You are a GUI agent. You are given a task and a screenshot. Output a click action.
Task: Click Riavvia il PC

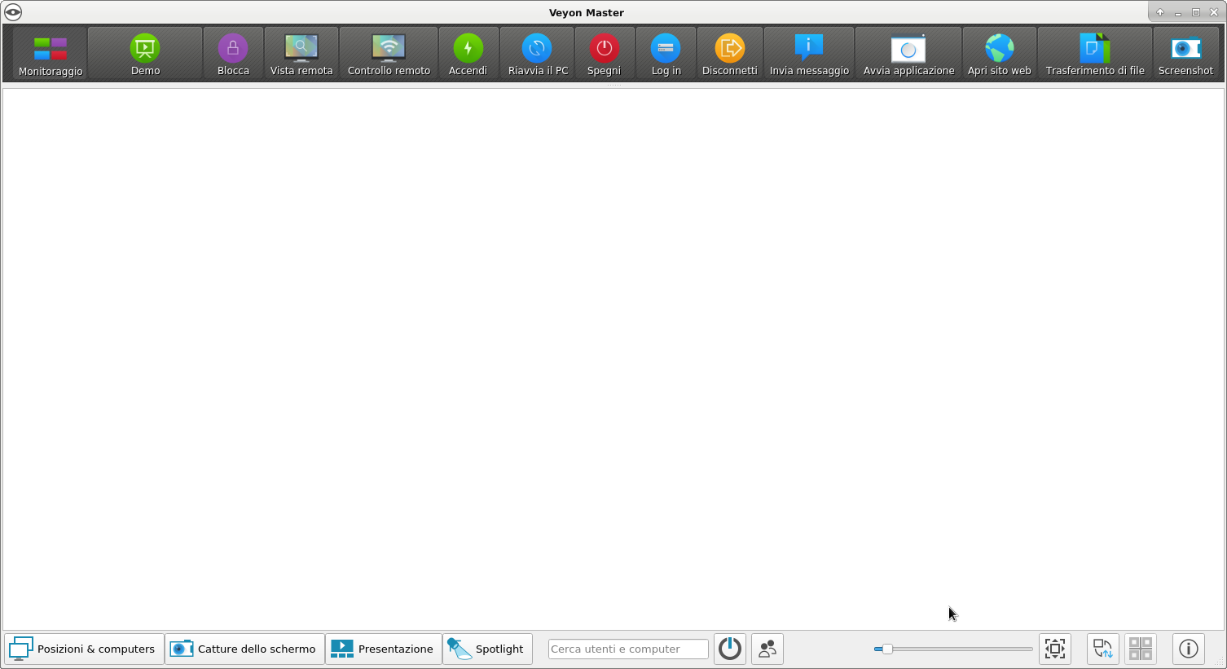[538, 54]
